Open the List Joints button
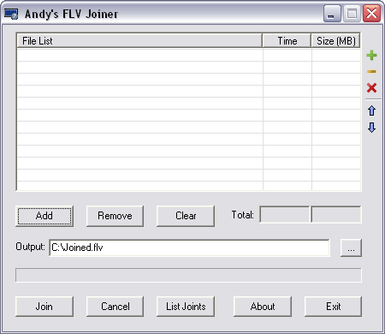The width and height of the screenshot is (385, 334). [186, 307]
